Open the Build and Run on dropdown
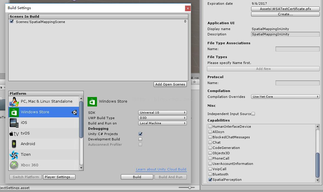 (x=162, y=123)
